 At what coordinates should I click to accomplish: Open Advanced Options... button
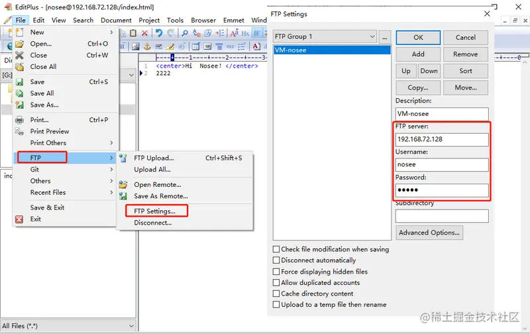pyautogui.click(x=429, y=233)
